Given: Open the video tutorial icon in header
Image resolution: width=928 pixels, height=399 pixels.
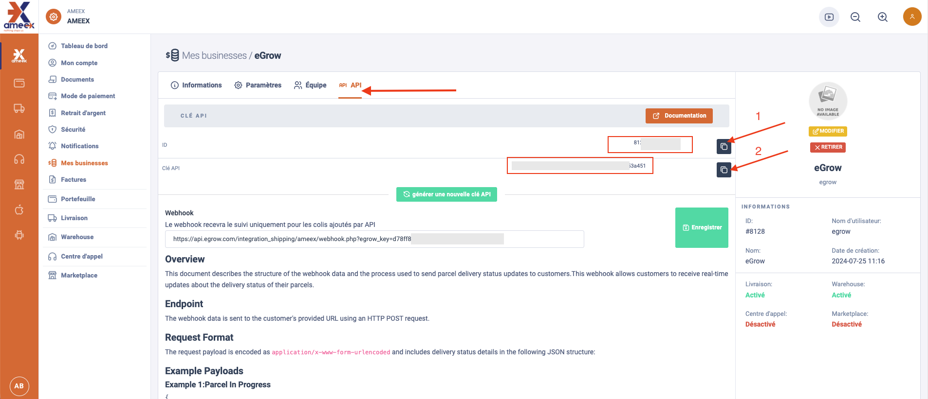Looking at the screenshot, I should 829,17.
